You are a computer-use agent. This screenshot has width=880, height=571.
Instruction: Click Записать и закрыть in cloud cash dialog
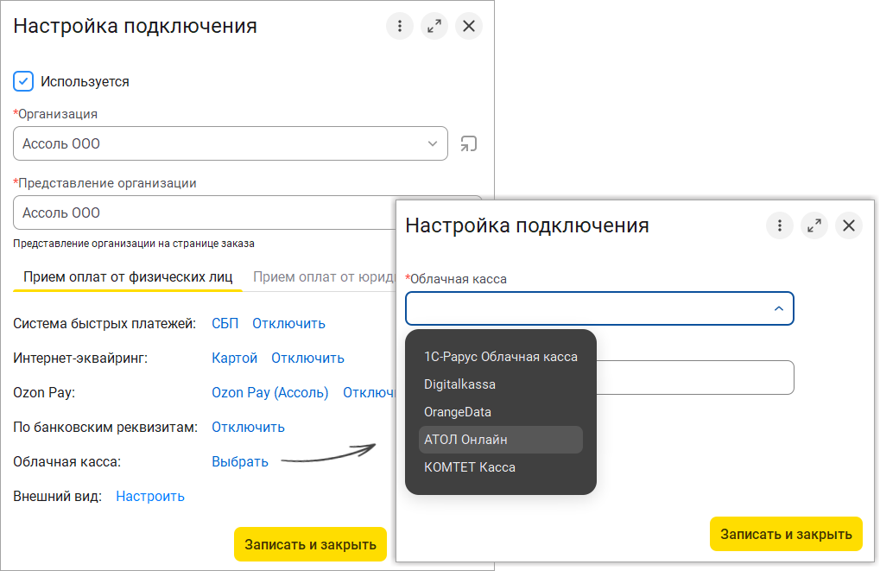[x=786, y=534]
